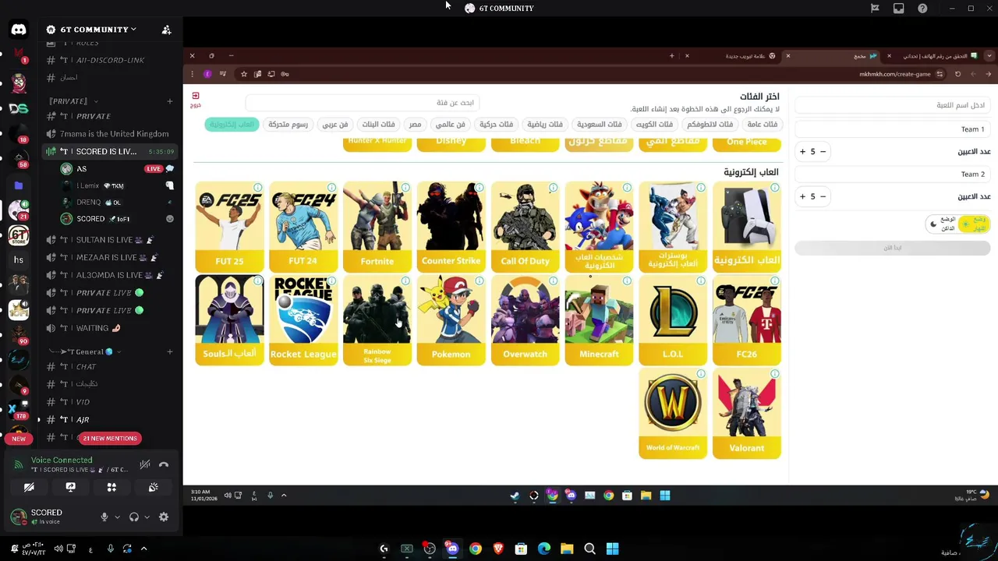Viewport: 998px width, 561px height.
Task: Open Discord activities launcher icon
Action: (x=111, y=487)
